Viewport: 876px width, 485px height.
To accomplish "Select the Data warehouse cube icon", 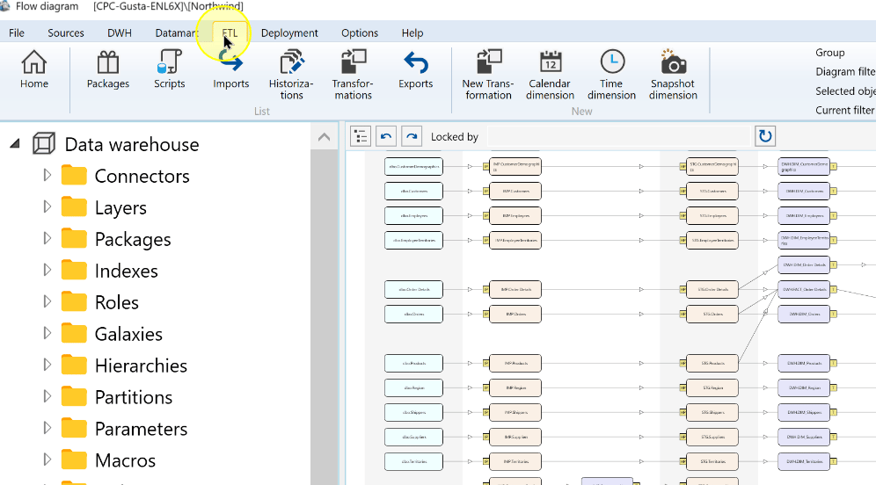I will [44, 144].
